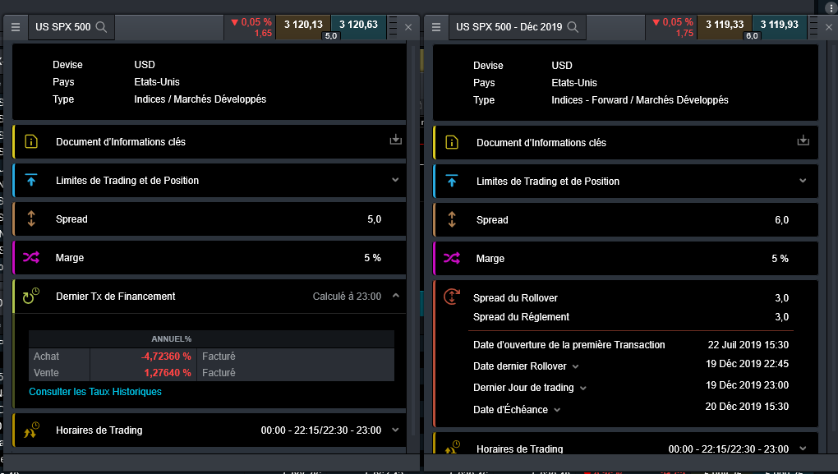Screen dimensions: 838x474
Task: Close the US SPX 500 - Déc 2019 panel
Action: (829, 27)
